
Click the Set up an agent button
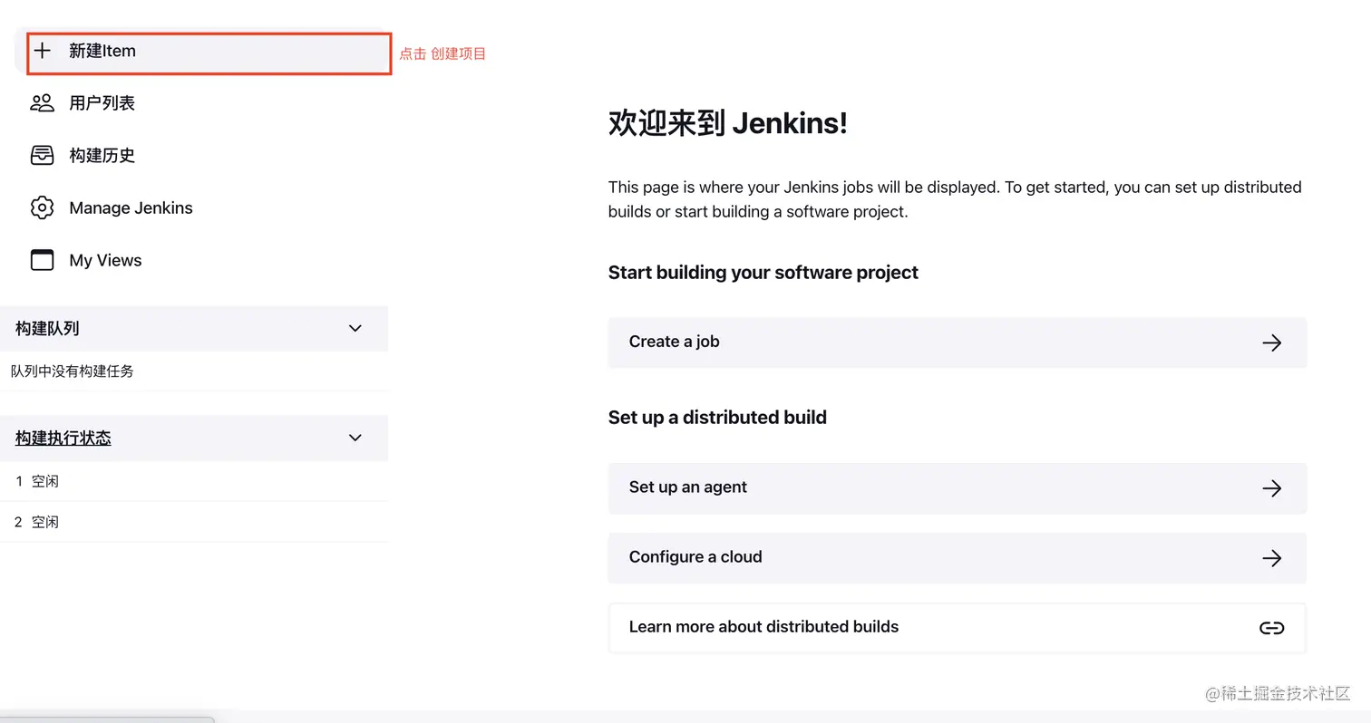pos(958,488)
